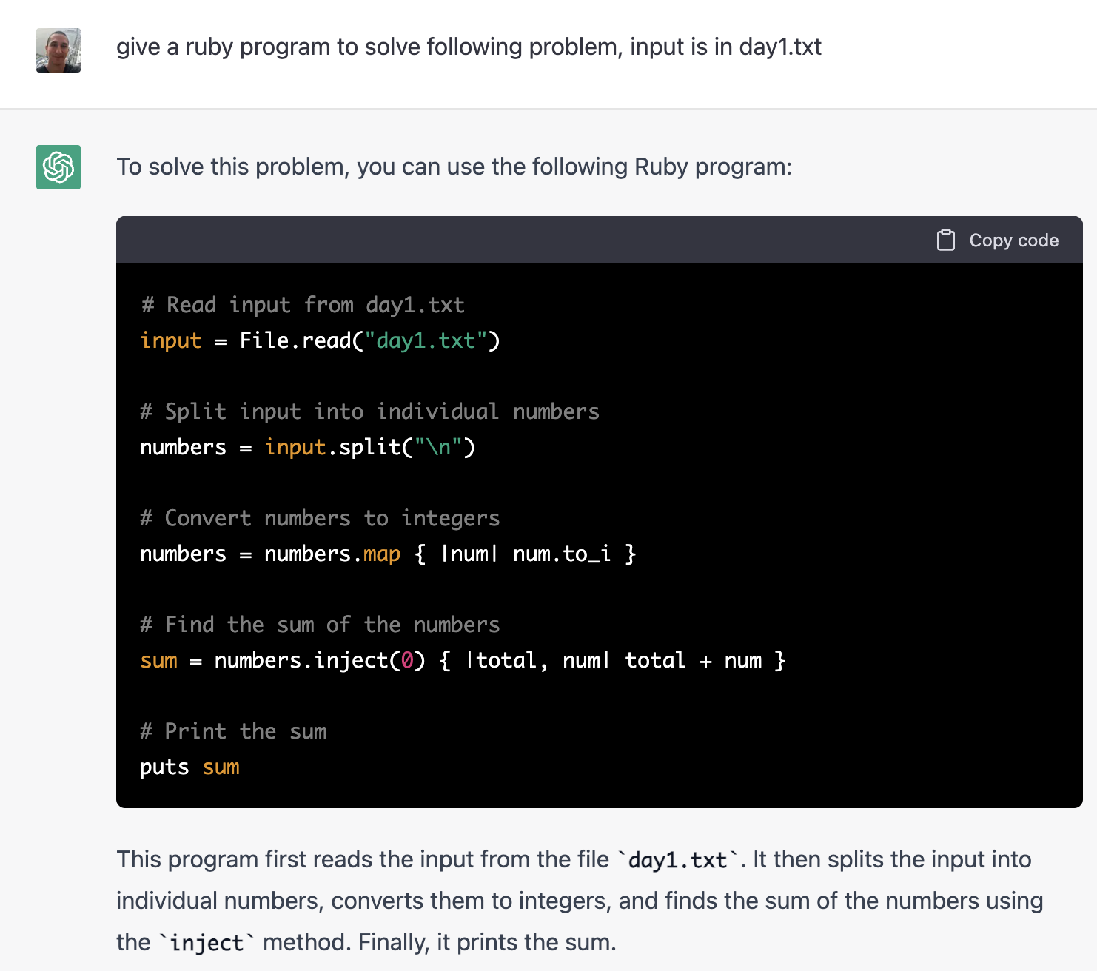Click the sum variable on the inject line
The width and height of the screenshot is (1097, 971).
pos(158,660)
